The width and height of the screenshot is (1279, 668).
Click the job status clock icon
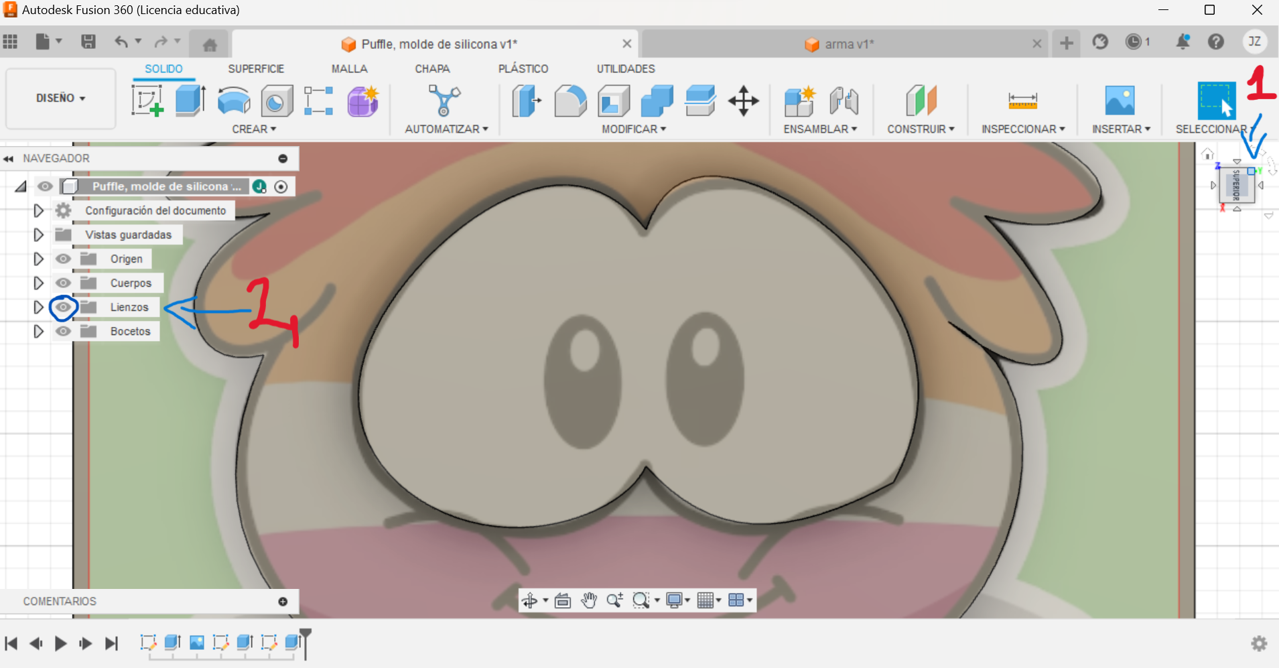pos(1133,42)
